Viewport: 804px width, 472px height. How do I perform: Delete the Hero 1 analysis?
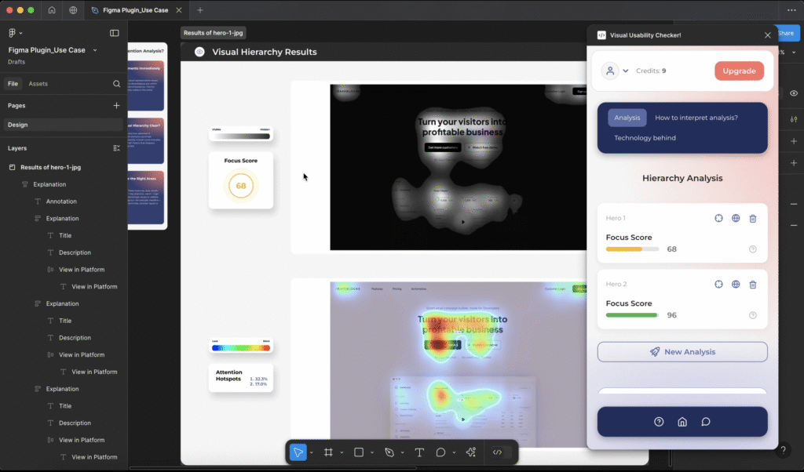753,219
